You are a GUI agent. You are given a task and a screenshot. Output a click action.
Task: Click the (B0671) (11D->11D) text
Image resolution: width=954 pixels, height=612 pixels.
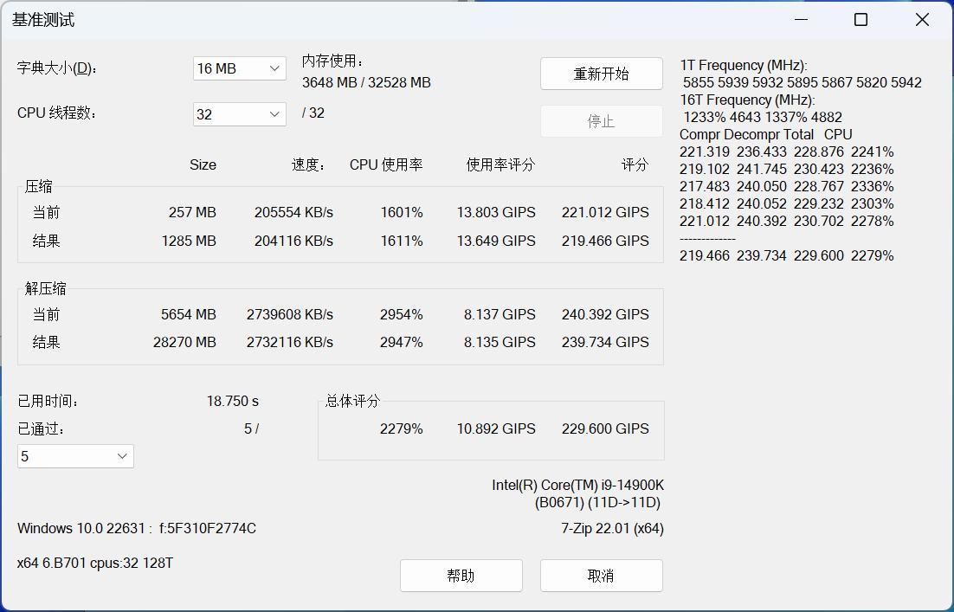[x=597, y=502]
